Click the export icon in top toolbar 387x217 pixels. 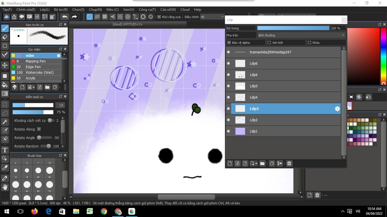tap(14, 17)
